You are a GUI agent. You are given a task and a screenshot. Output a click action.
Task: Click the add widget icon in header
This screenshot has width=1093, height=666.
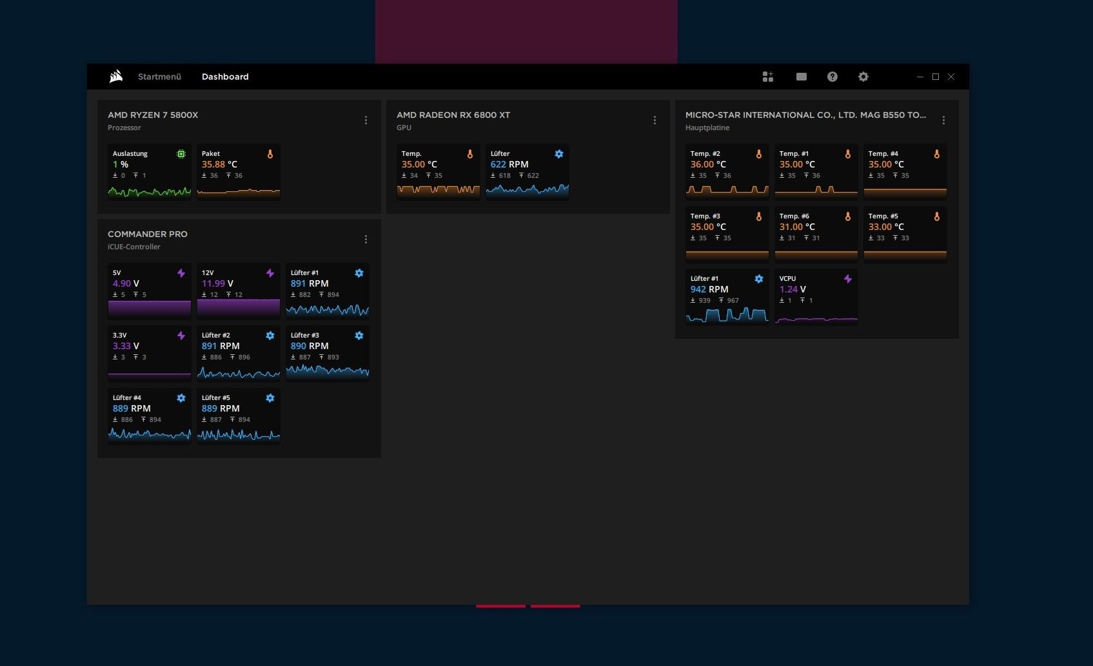tap(767, 77)
